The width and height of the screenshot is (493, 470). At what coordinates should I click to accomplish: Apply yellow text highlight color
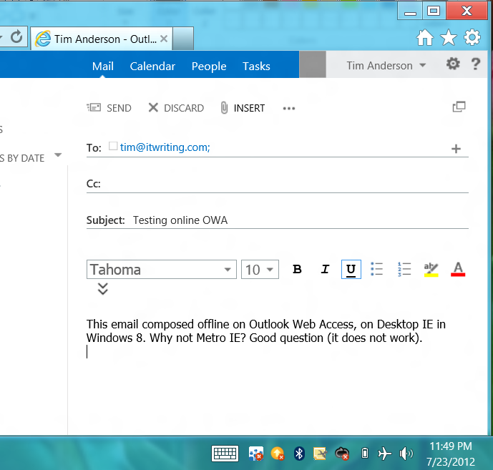point(431,270)
